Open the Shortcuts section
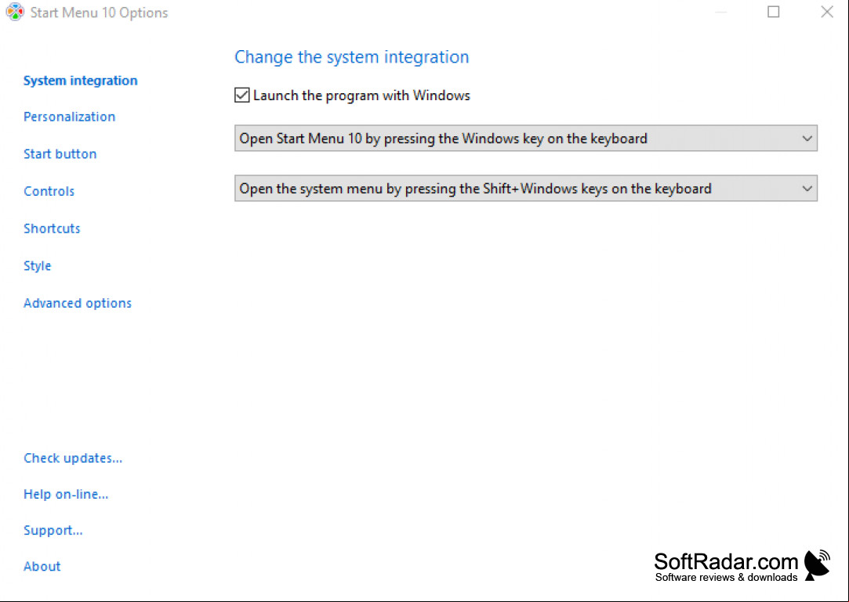This screenshot has height=602, width=849. pyautogui.click(x=52, y=229)
